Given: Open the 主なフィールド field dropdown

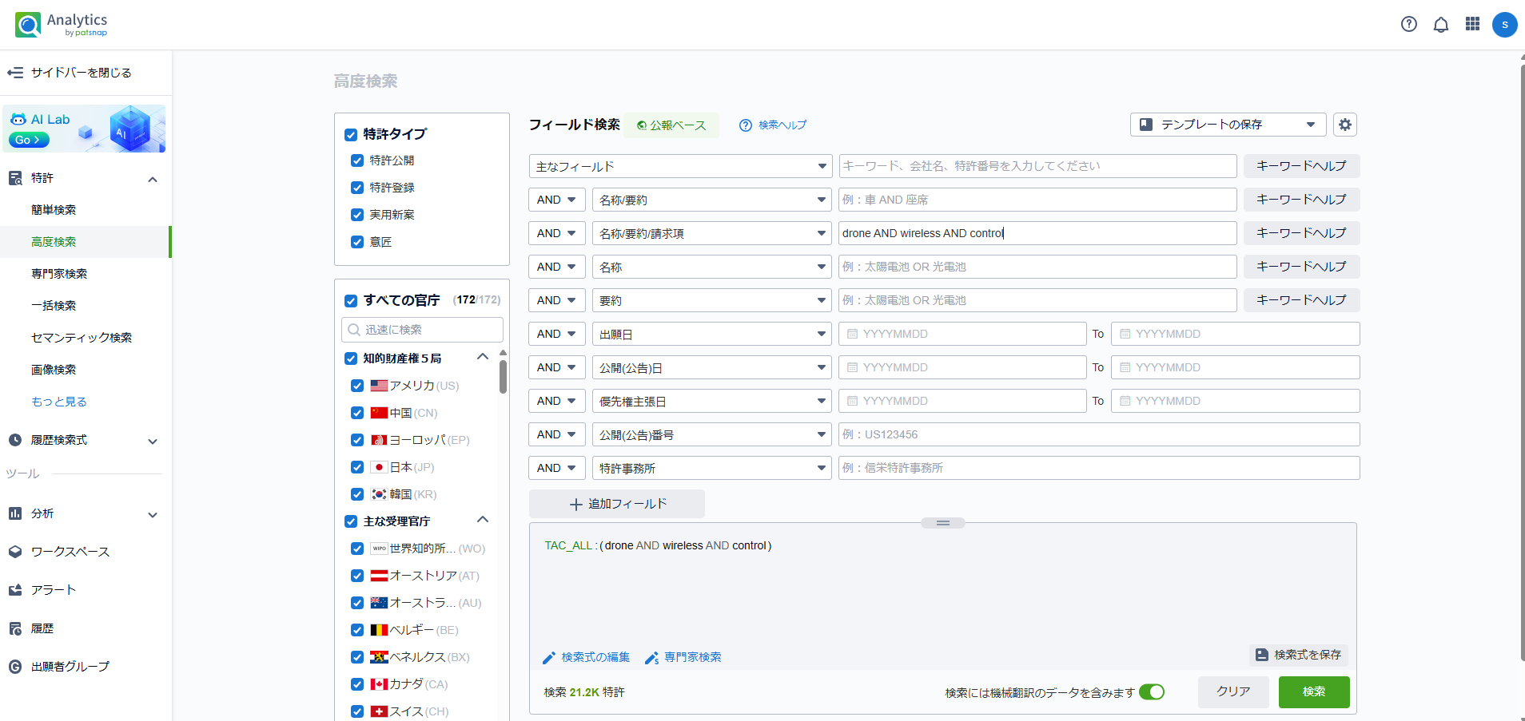Looking at the screenshot, I should [x=680, y=166].
